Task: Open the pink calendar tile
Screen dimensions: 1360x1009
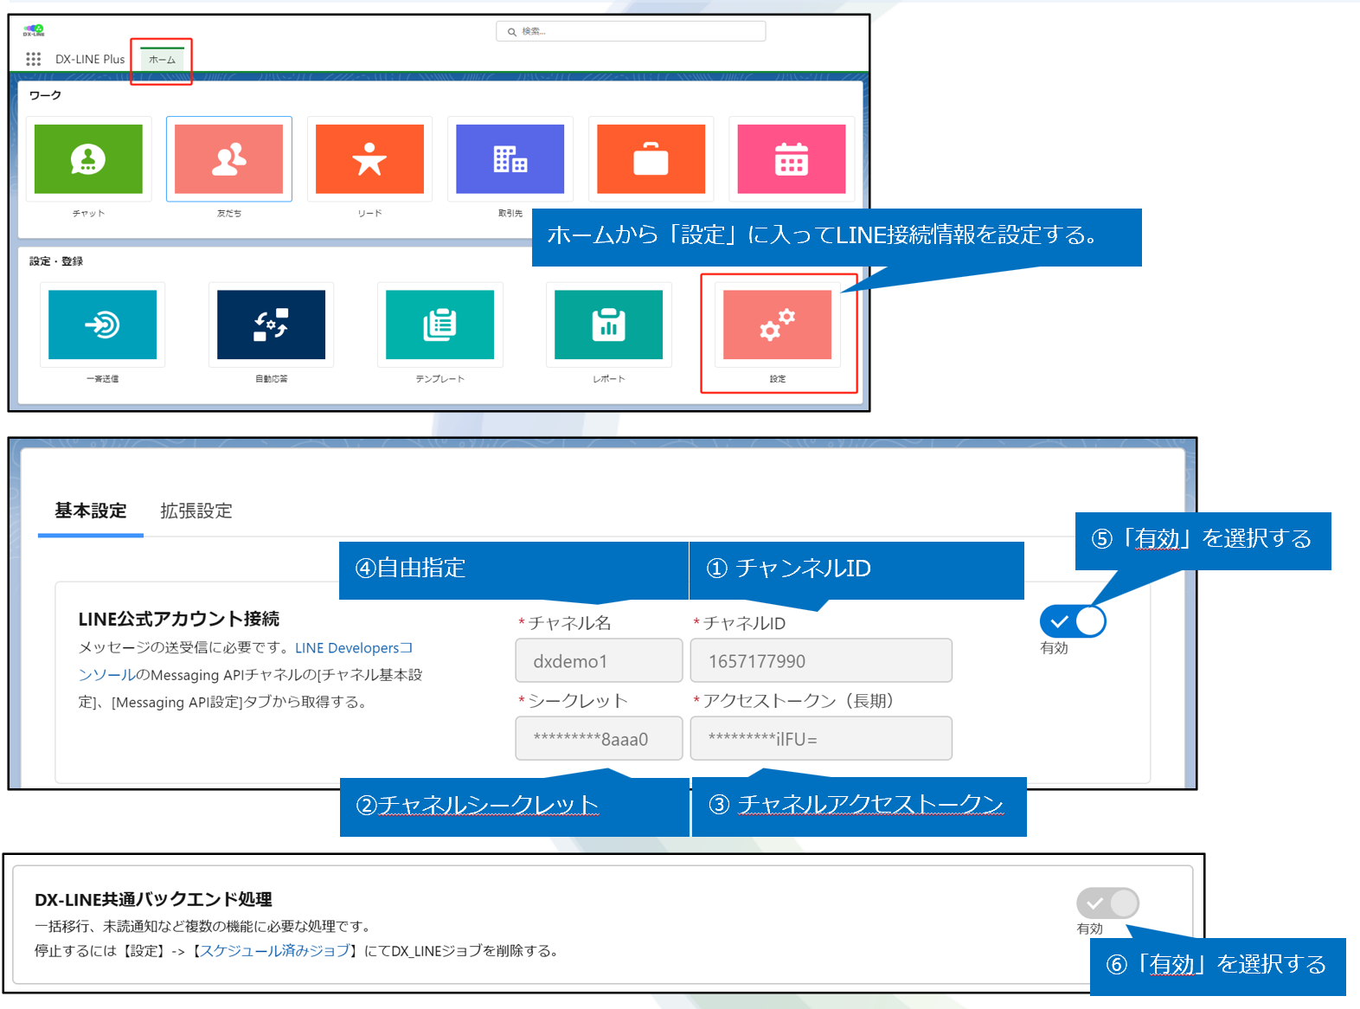Action: click(791, 159)
